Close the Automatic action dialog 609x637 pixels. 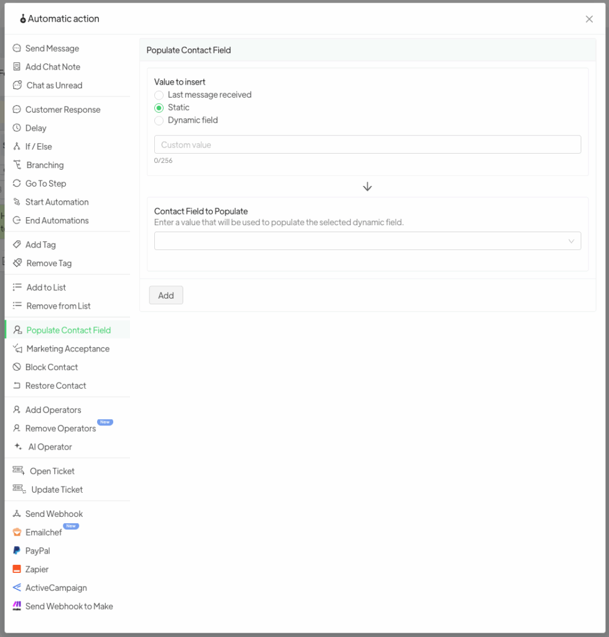point(589,19)
